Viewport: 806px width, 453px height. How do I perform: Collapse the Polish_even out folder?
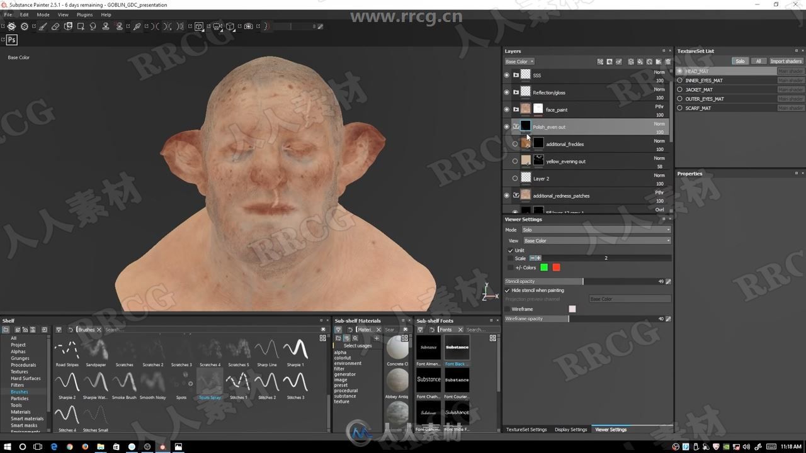tap(516, 126)
